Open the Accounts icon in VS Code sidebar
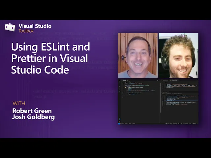This screenshot has width=211, height=158. coord(119,119)
